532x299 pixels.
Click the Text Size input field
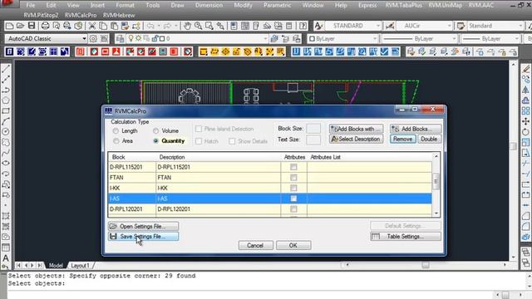point(313,140)
